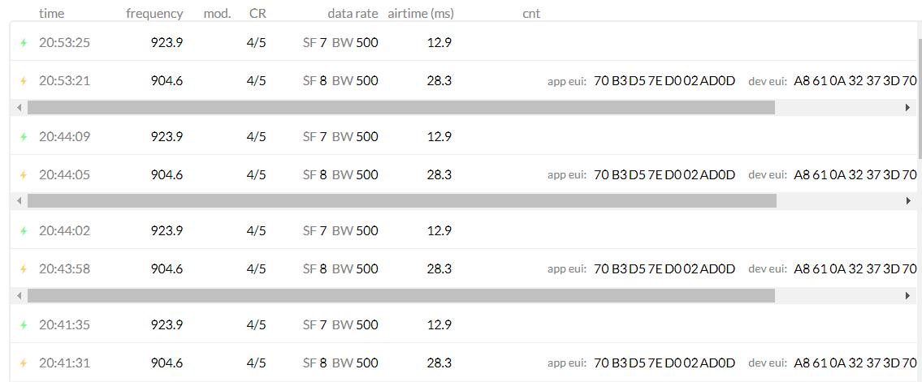Screen dimensions: 922x382
Task: Click orange join bolt icon at 20:53:21
Action: (24, 81)
